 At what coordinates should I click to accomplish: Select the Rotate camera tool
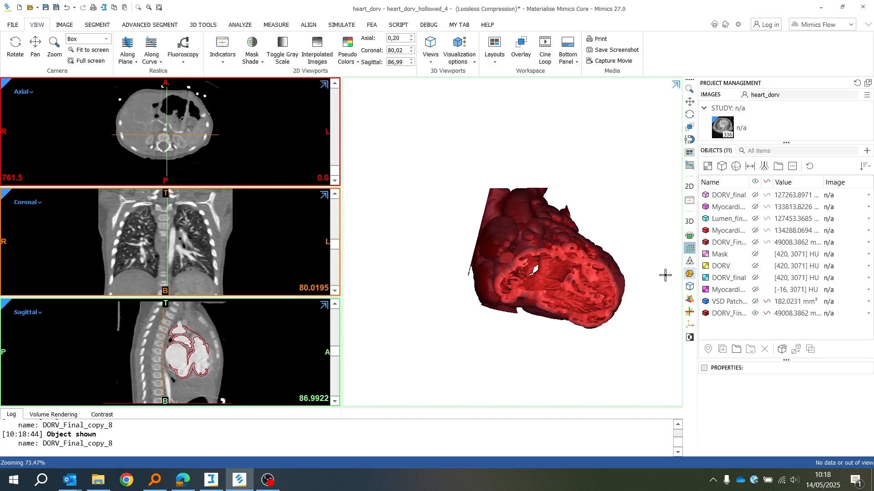pos(15,43)
